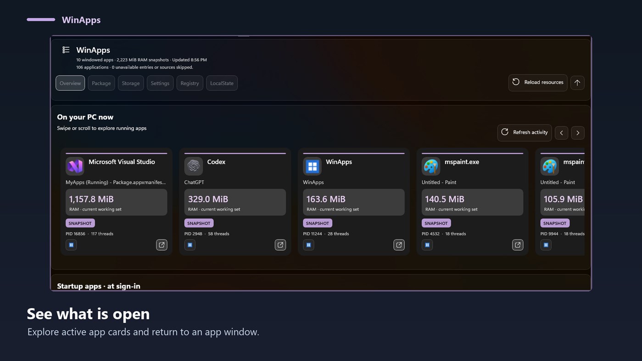
Task: Click the 'Startup apps · at sign-in' heading
Action: coord(99,286)
